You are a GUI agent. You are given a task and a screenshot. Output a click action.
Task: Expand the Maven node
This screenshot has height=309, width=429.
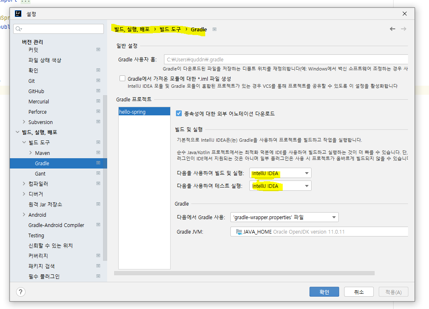(30, 153)
